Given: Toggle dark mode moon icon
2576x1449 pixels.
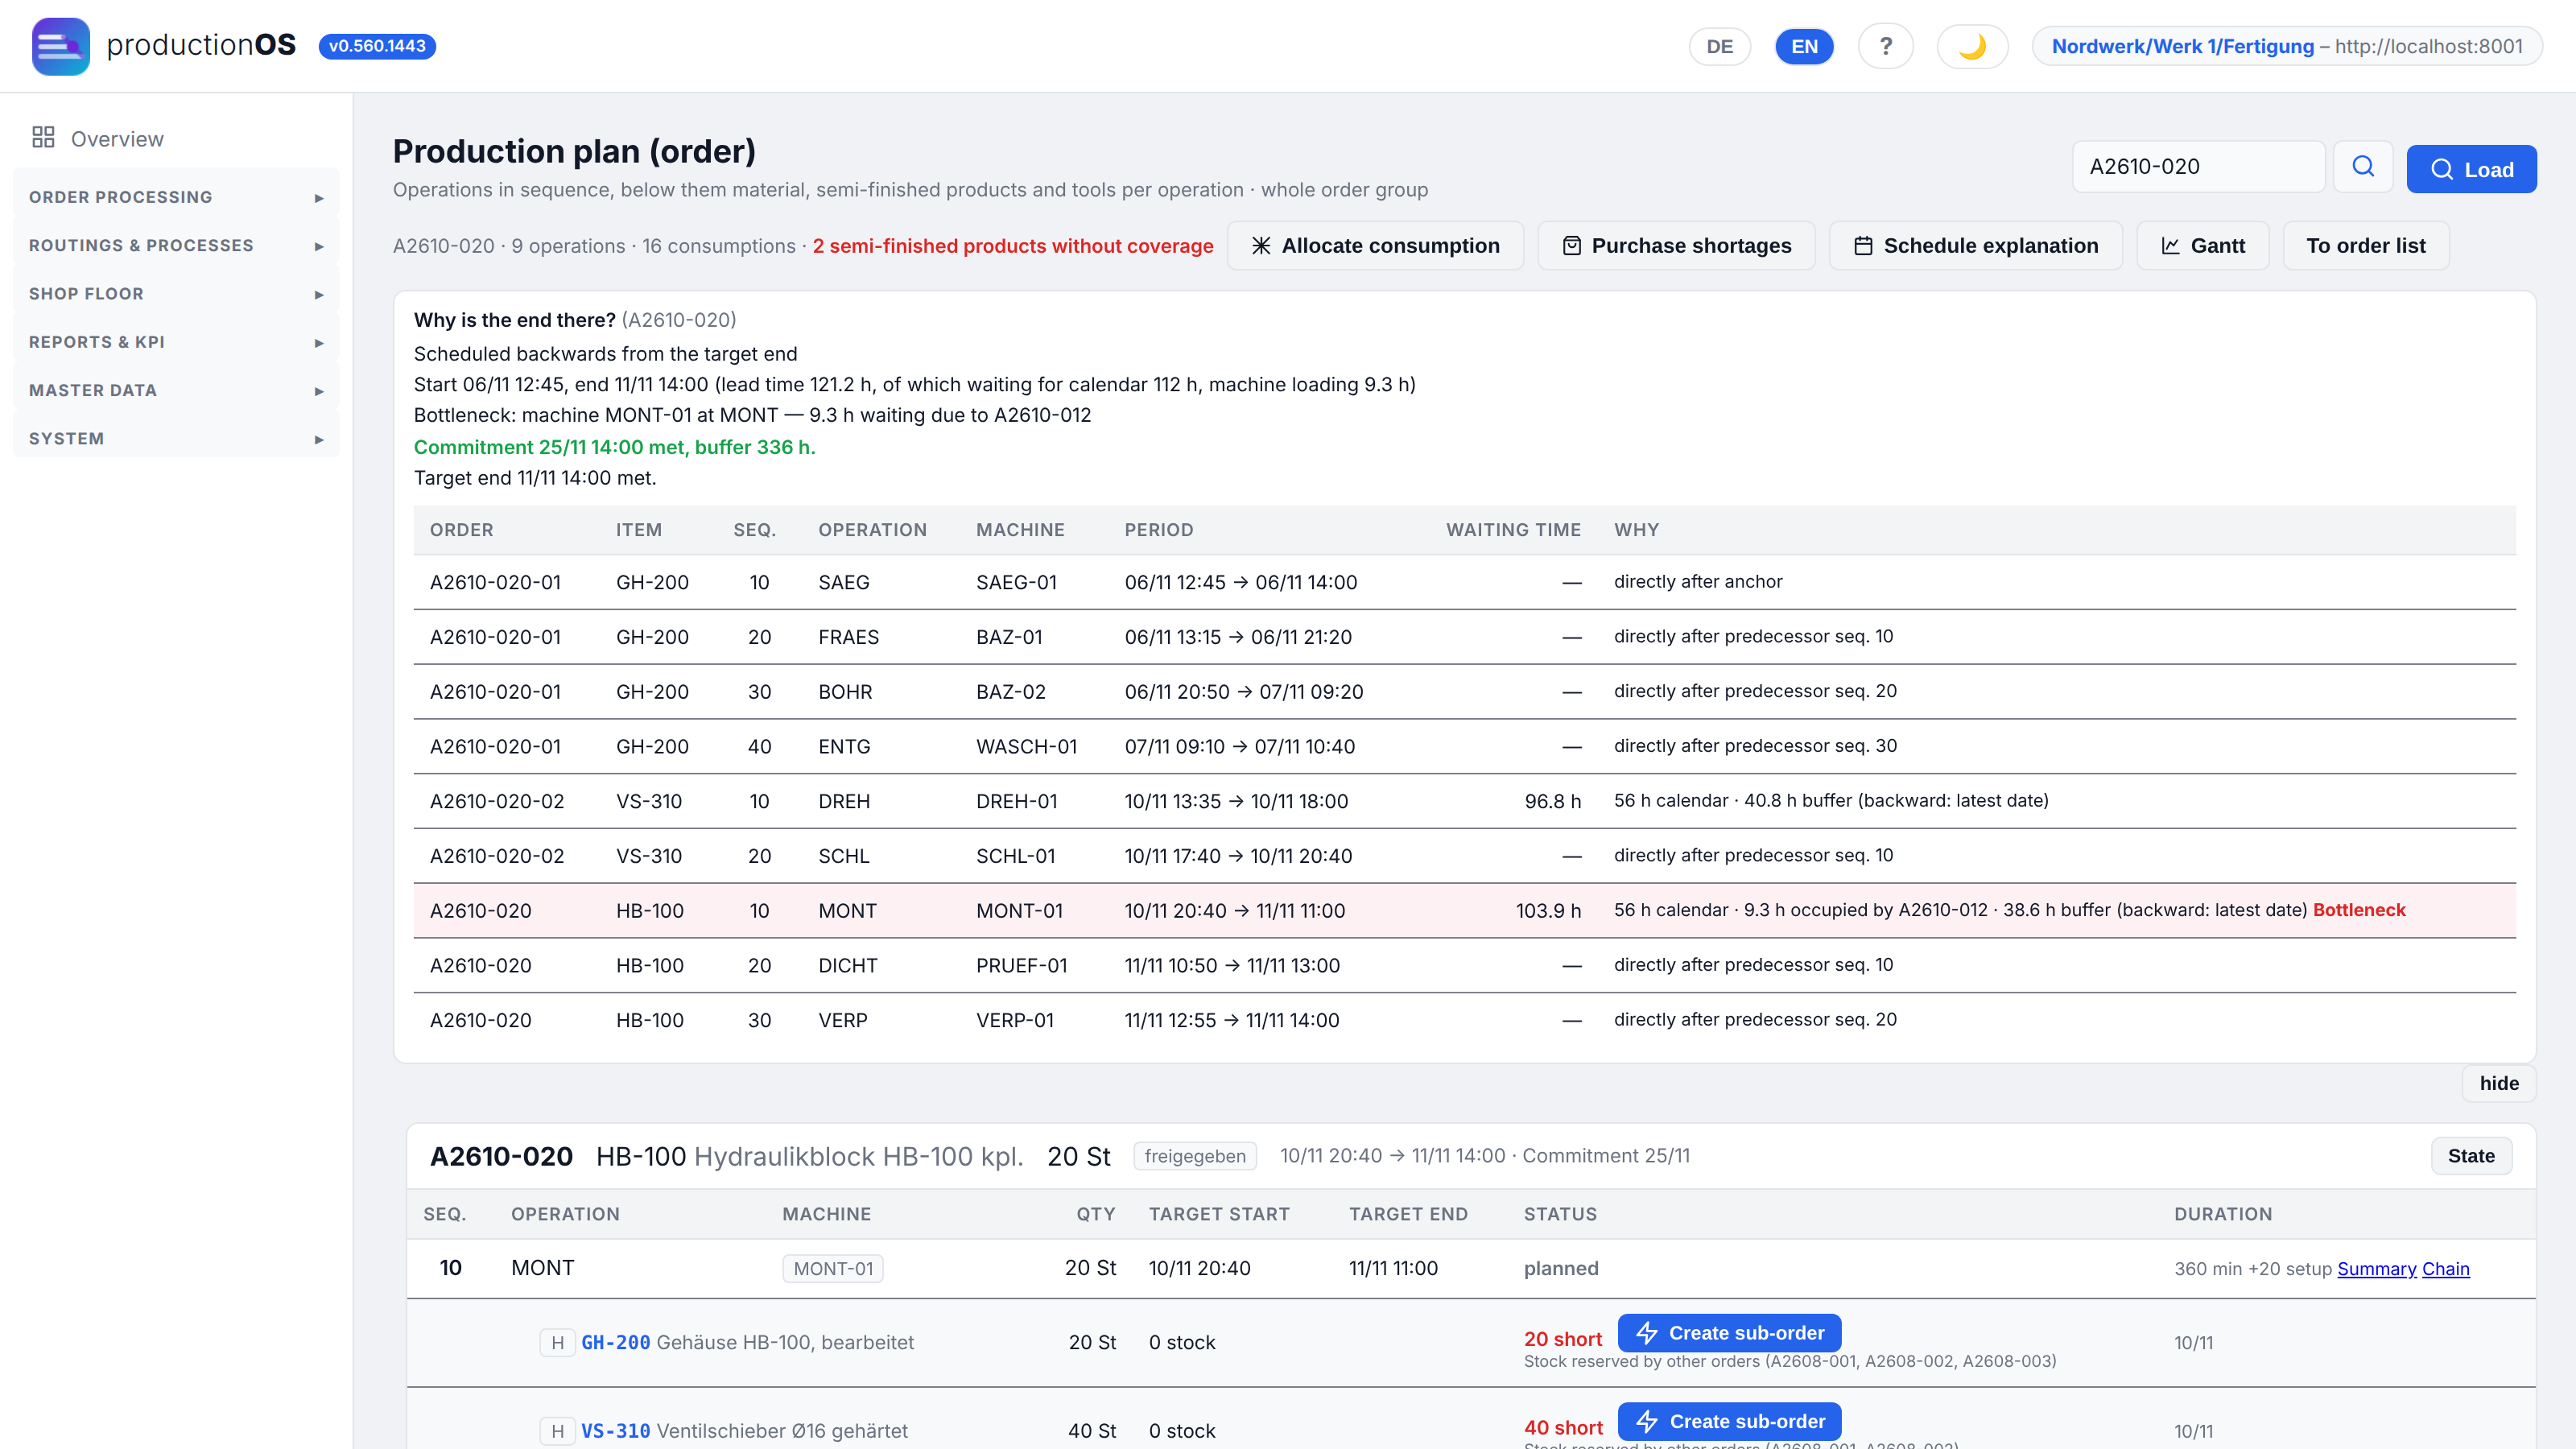Looking at the screenshot, I should coord(1972,46).
